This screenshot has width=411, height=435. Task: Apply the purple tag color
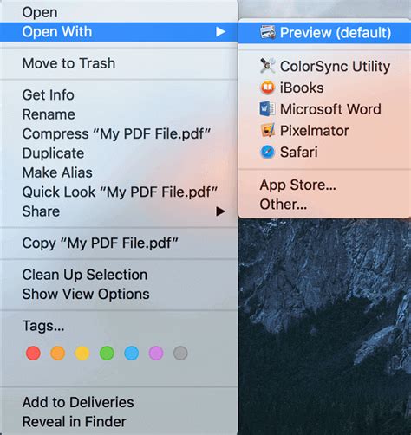click(156, 353)
